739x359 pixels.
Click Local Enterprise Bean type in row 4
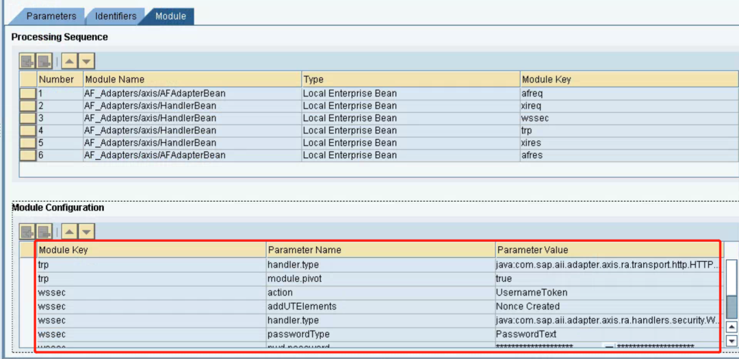[411, 130]
